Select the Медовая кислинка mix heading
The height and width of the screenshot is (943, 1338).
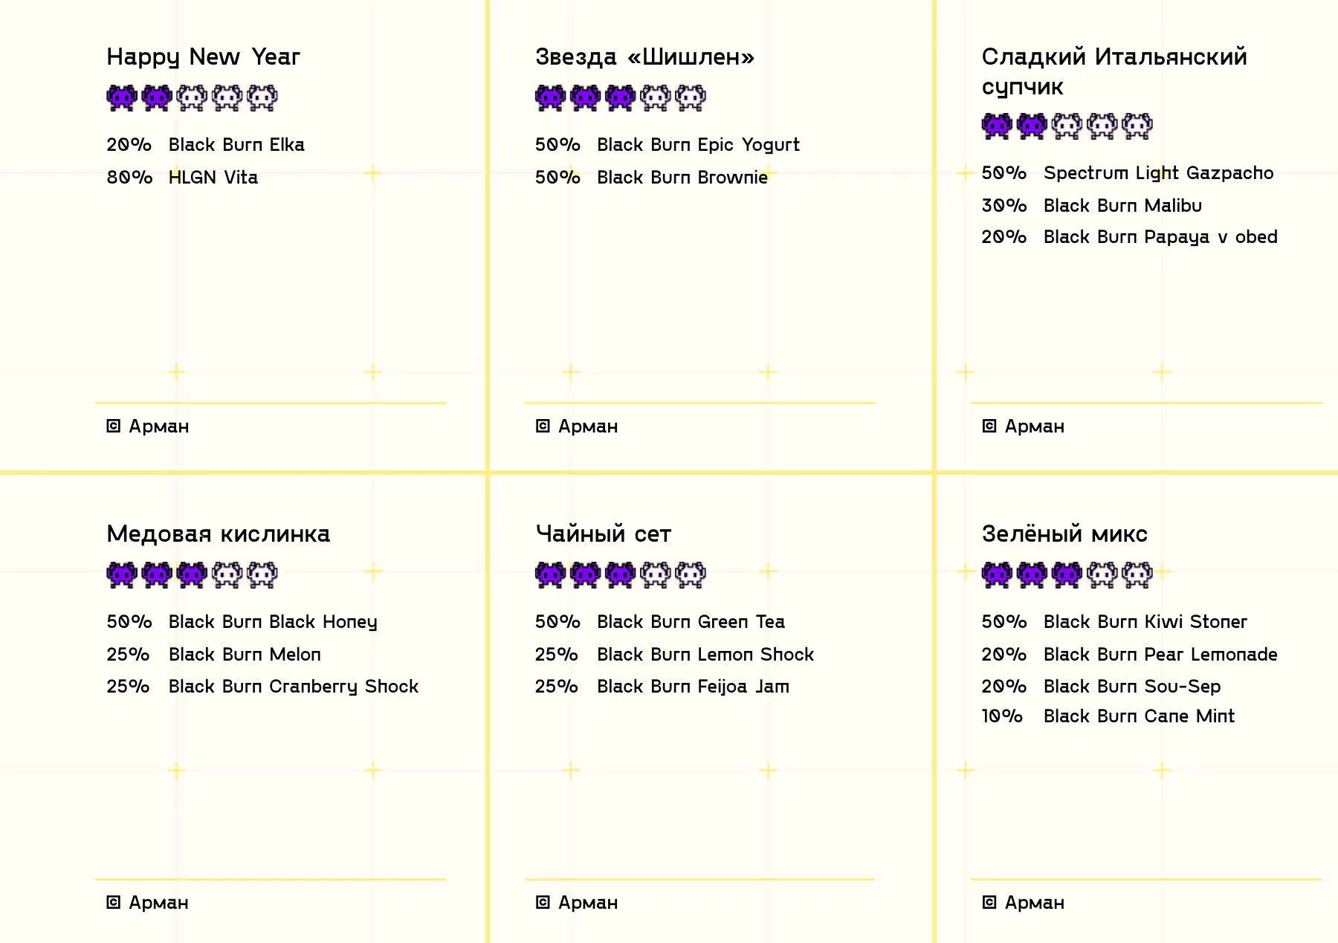(x=218, y=534)
